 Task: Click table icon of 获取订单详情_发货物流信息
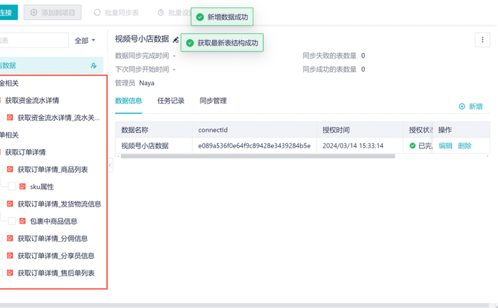pos(10,204)
